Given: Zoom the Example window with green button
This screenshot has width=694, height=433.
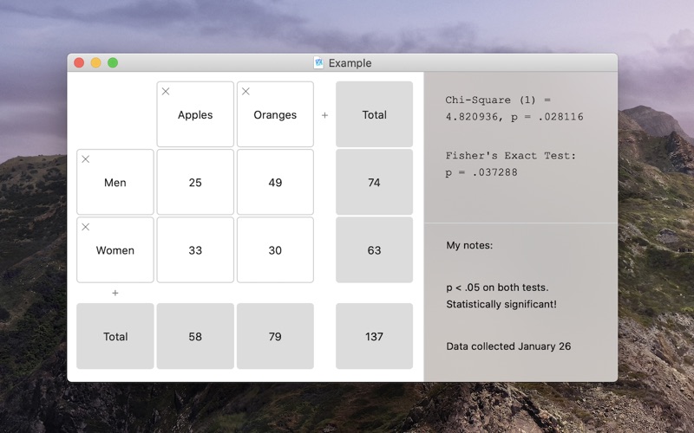Looking at the screenshot, I should tap(113, 62).
